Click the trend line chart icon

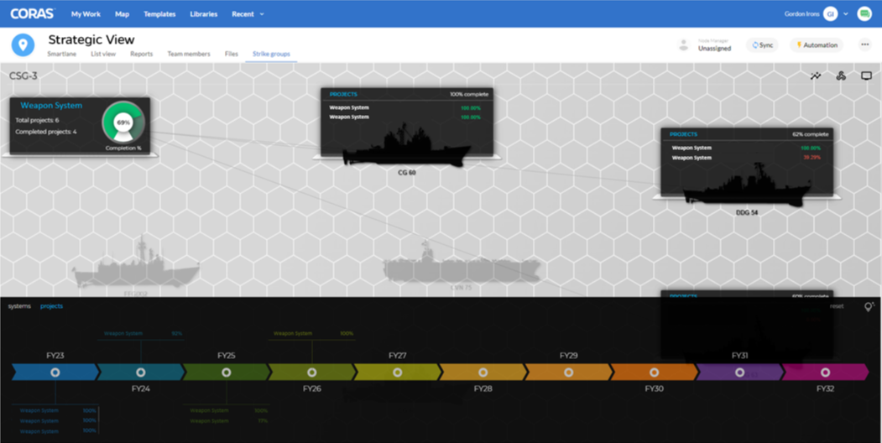pyautogui.click(x=816, y=76)
